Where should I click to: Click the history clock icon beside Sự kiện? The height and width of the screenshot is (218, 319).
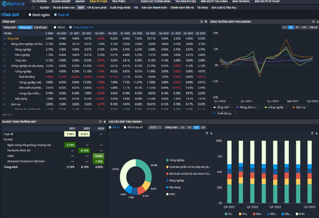33,7
